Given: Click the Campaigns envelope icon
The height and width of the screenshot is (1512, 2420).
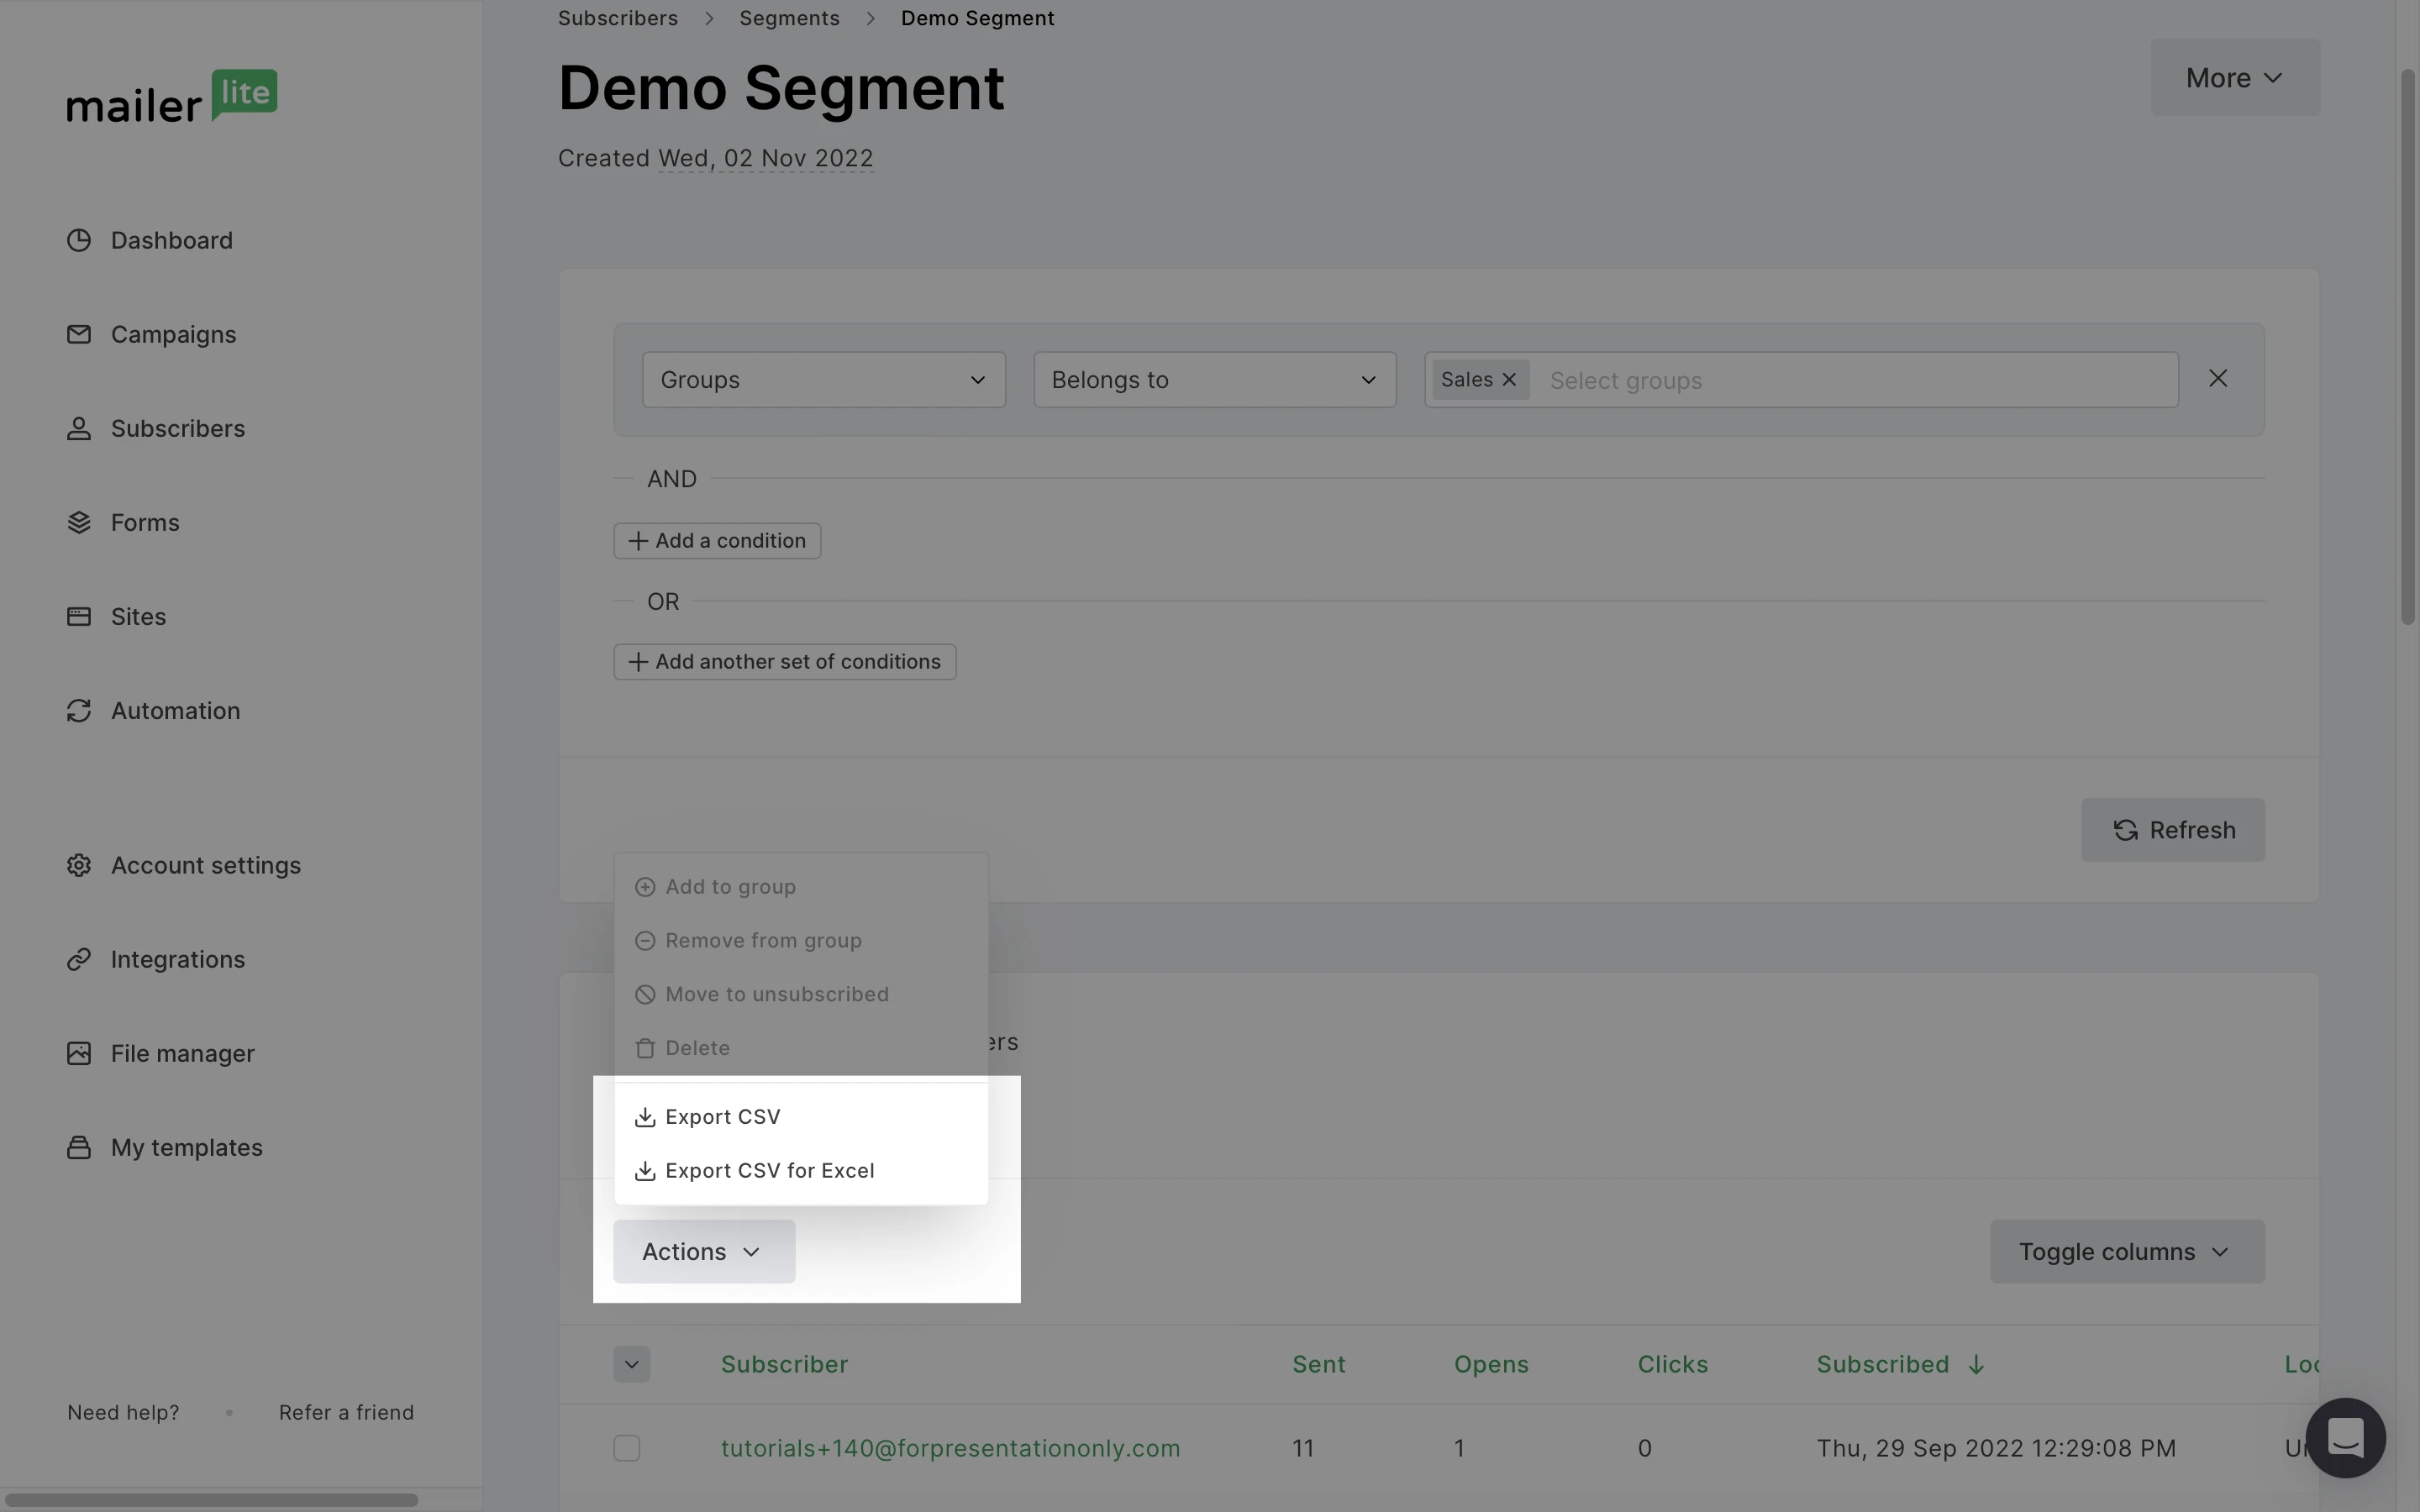Looking at the screenshot, I should 79,335.
